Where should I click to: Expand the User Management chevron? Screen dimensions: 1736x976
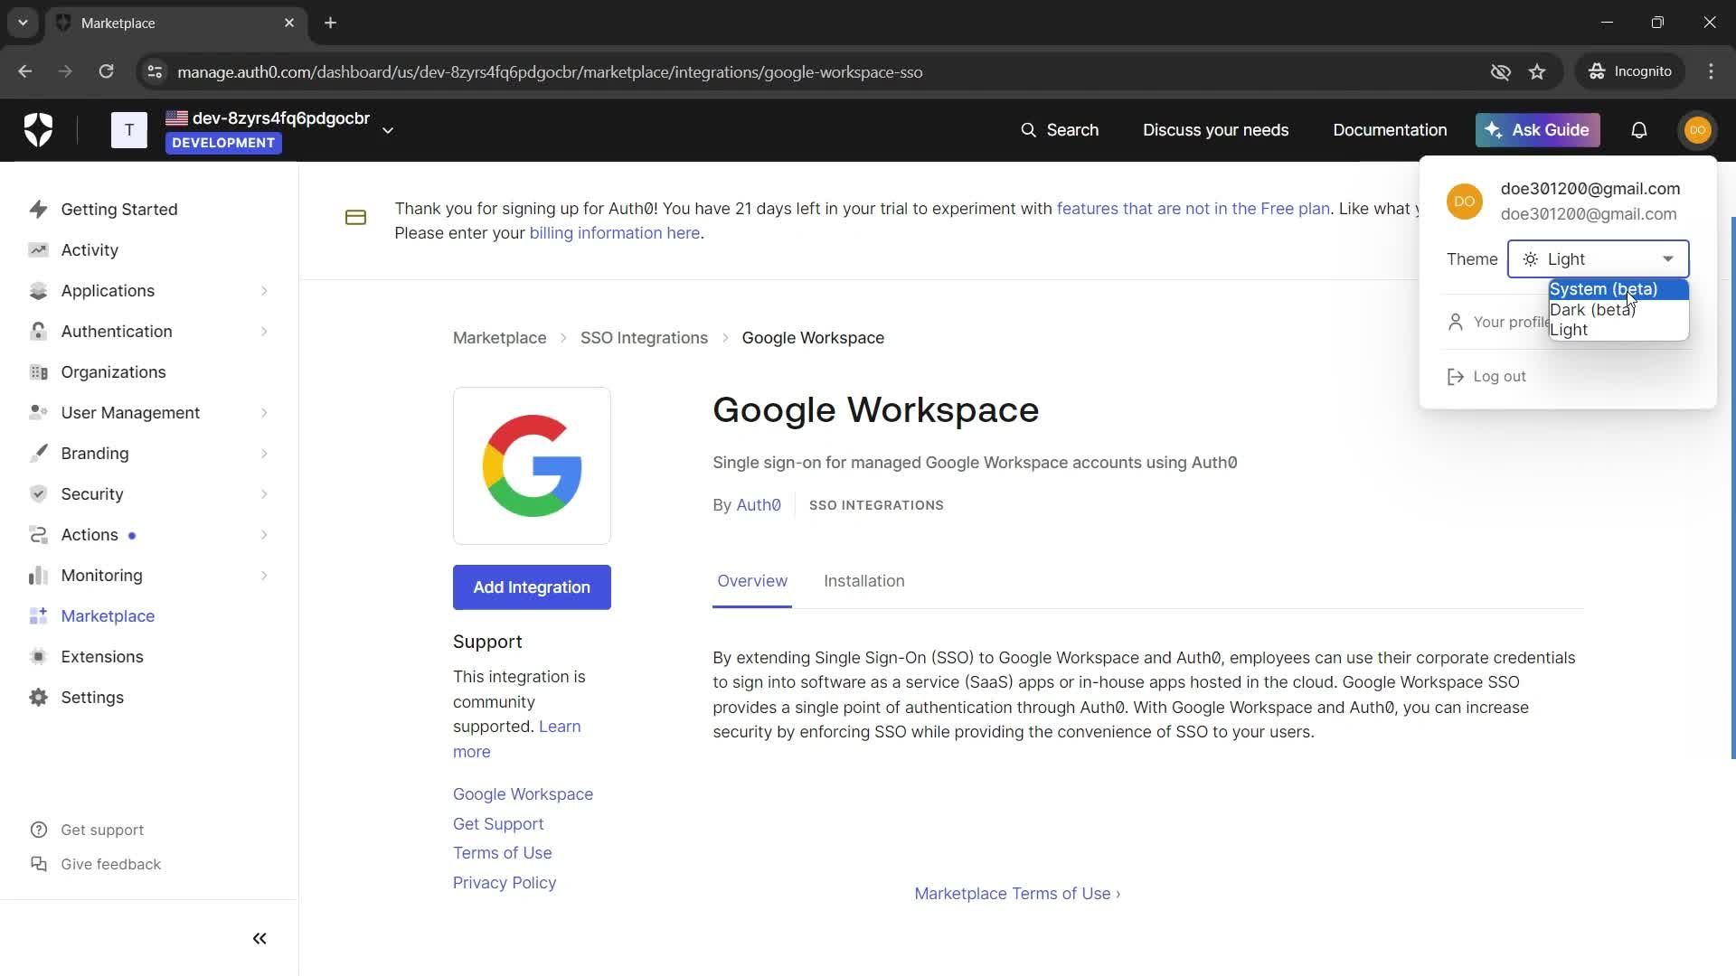pyautogui.click(x=264, y=412)
